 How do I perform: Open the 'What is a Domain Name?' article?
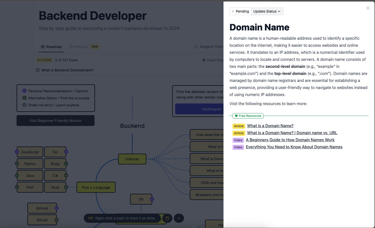click(270, 126)
